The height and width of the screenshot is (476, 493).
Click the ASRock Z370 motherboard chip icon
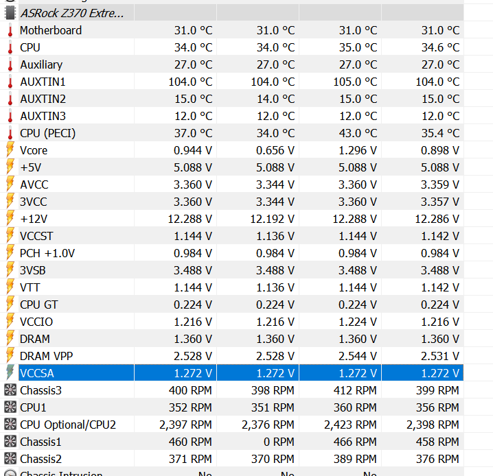point(10,13)
